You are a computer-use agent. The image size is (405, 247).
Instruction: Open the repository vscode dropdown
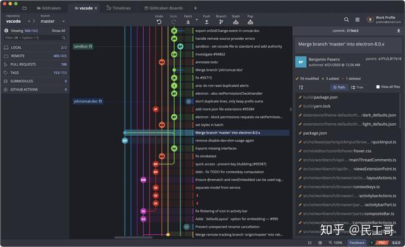point(18,21)
